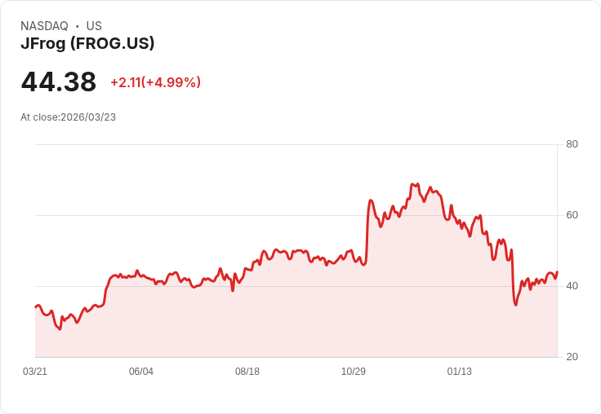The height and width of the screenshot is (414, 601).
Task: Select the 03/21 date on x-axis
Action: pos(35,372)
